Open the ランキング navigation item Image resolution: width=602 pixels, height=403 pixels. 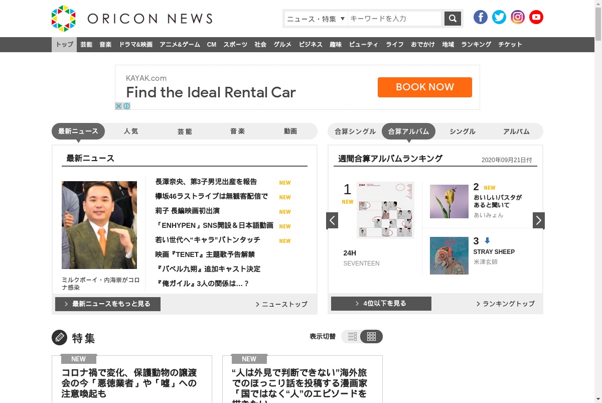click(x=476, y=45)
